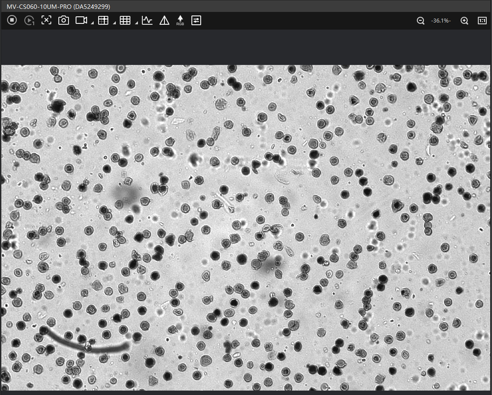The width and height of the screenshot is (492, 395).
Task: Toggle the crosshair bracket icon
Action: tap(46, 20)
